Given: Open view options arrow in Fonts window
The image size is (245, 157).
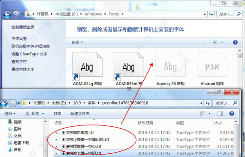Looking at the screenshot, I should point(222,42).
